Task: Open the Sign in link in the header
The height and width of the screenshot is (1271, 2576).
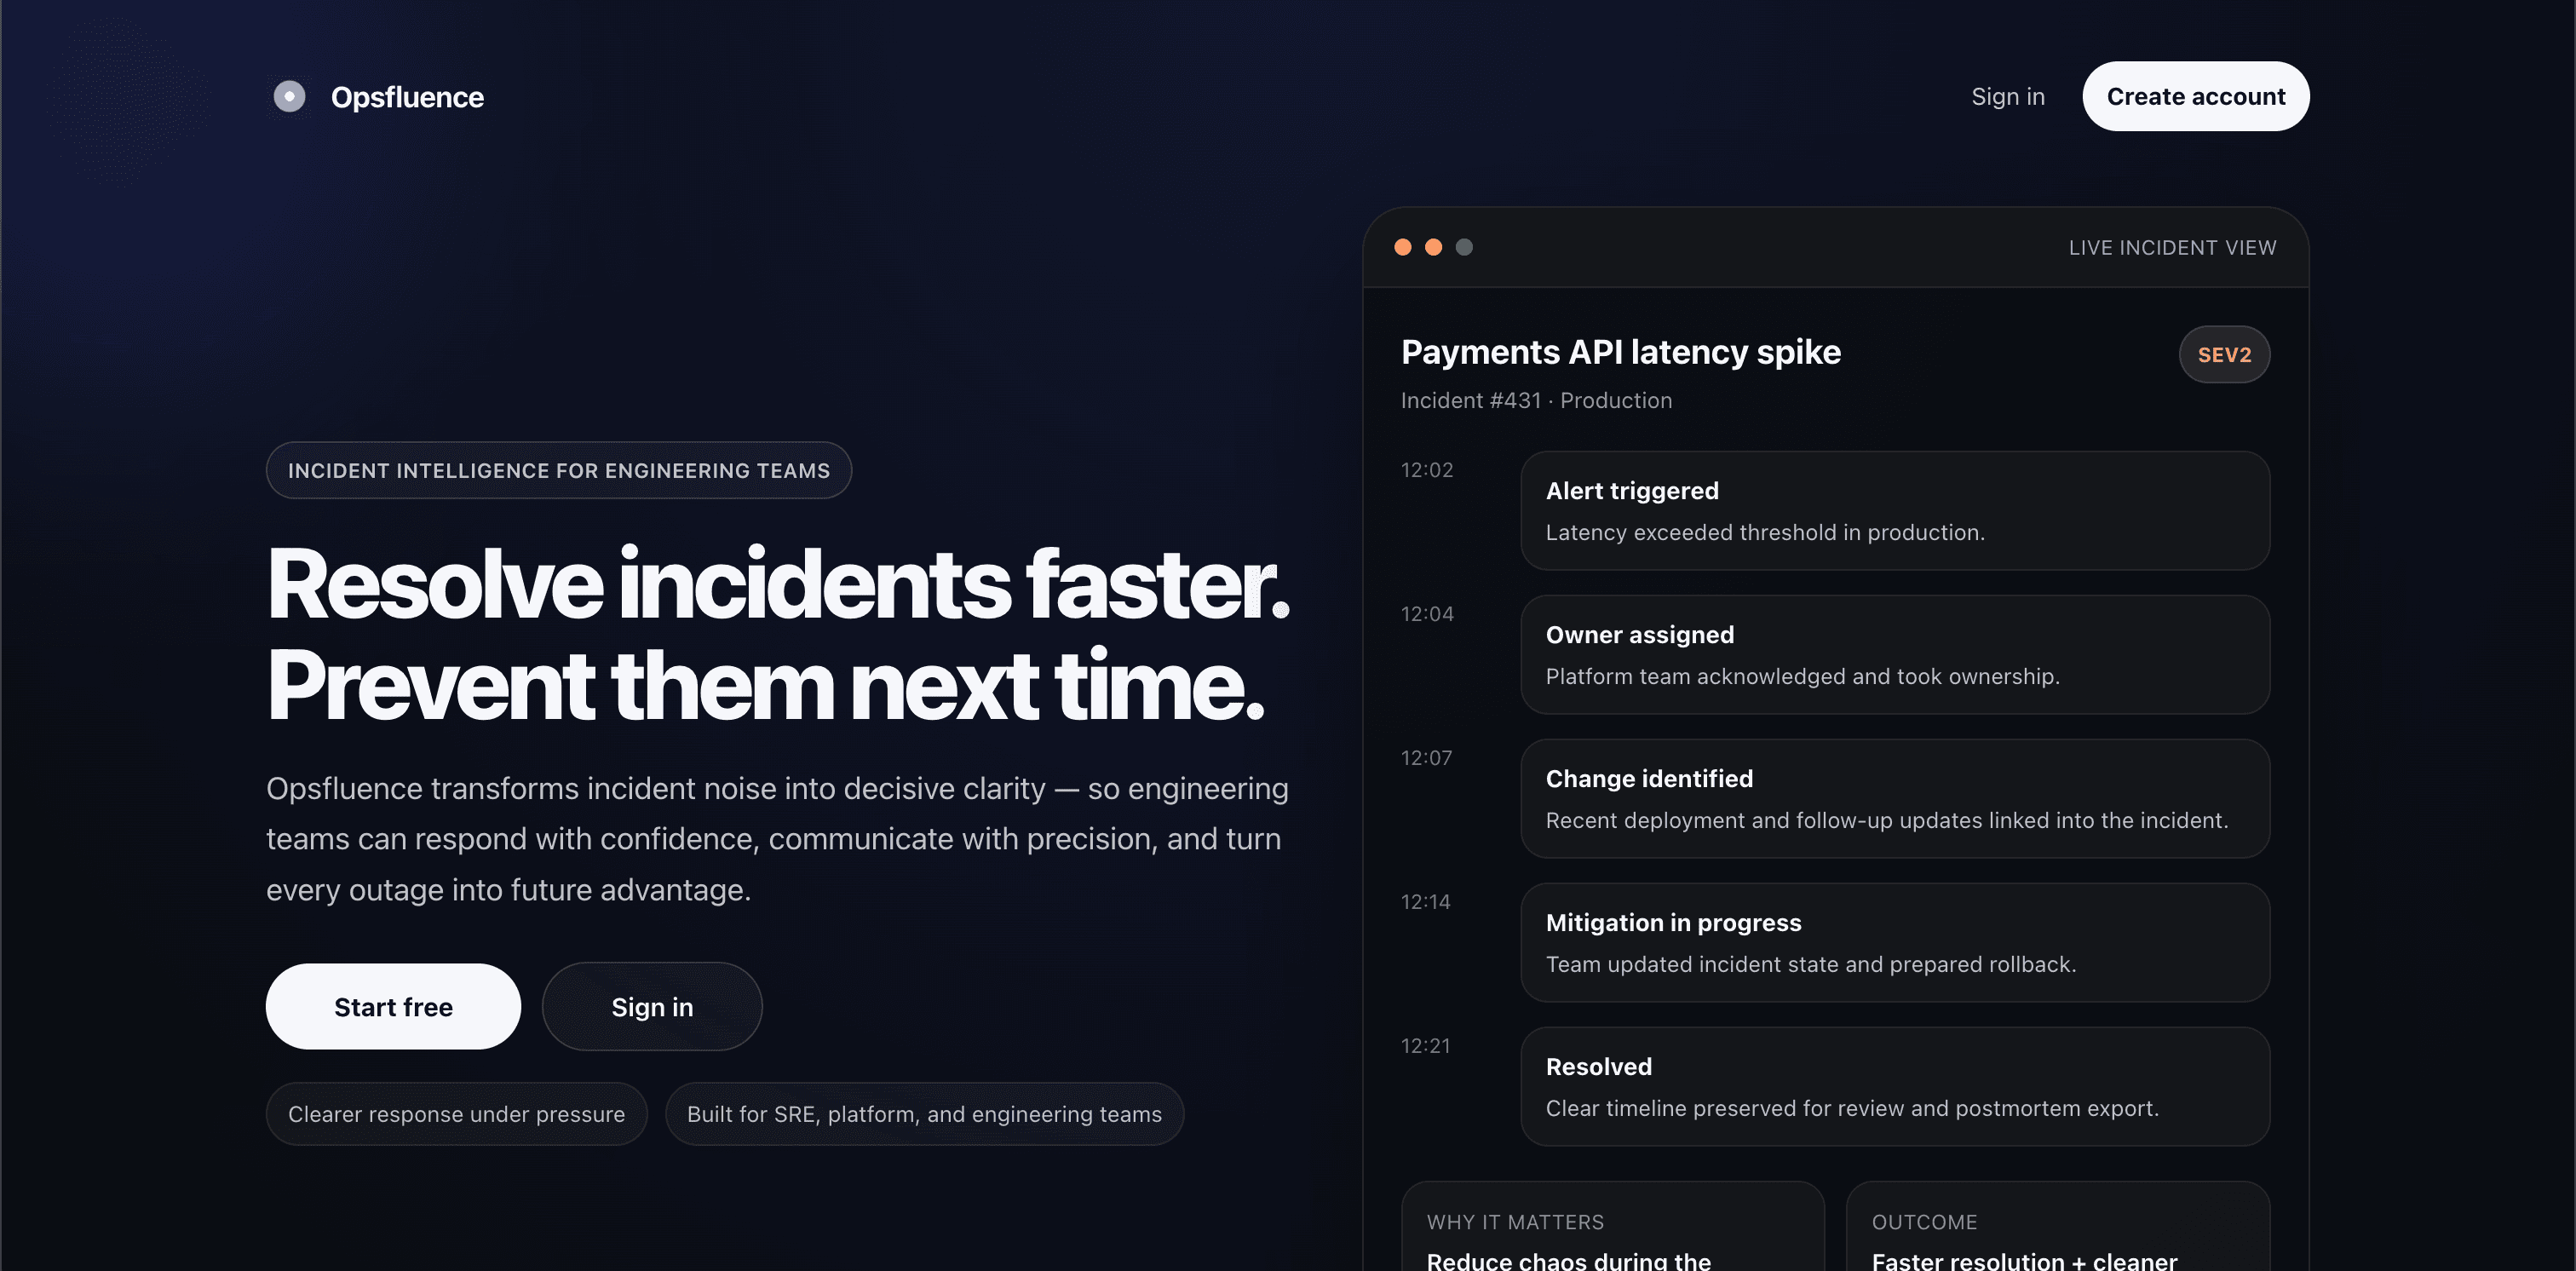Action: pos(2007,96)
